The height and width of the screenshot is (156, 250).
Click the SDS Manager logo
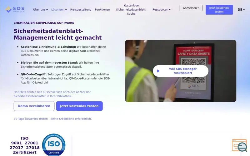tap(15, 9)
